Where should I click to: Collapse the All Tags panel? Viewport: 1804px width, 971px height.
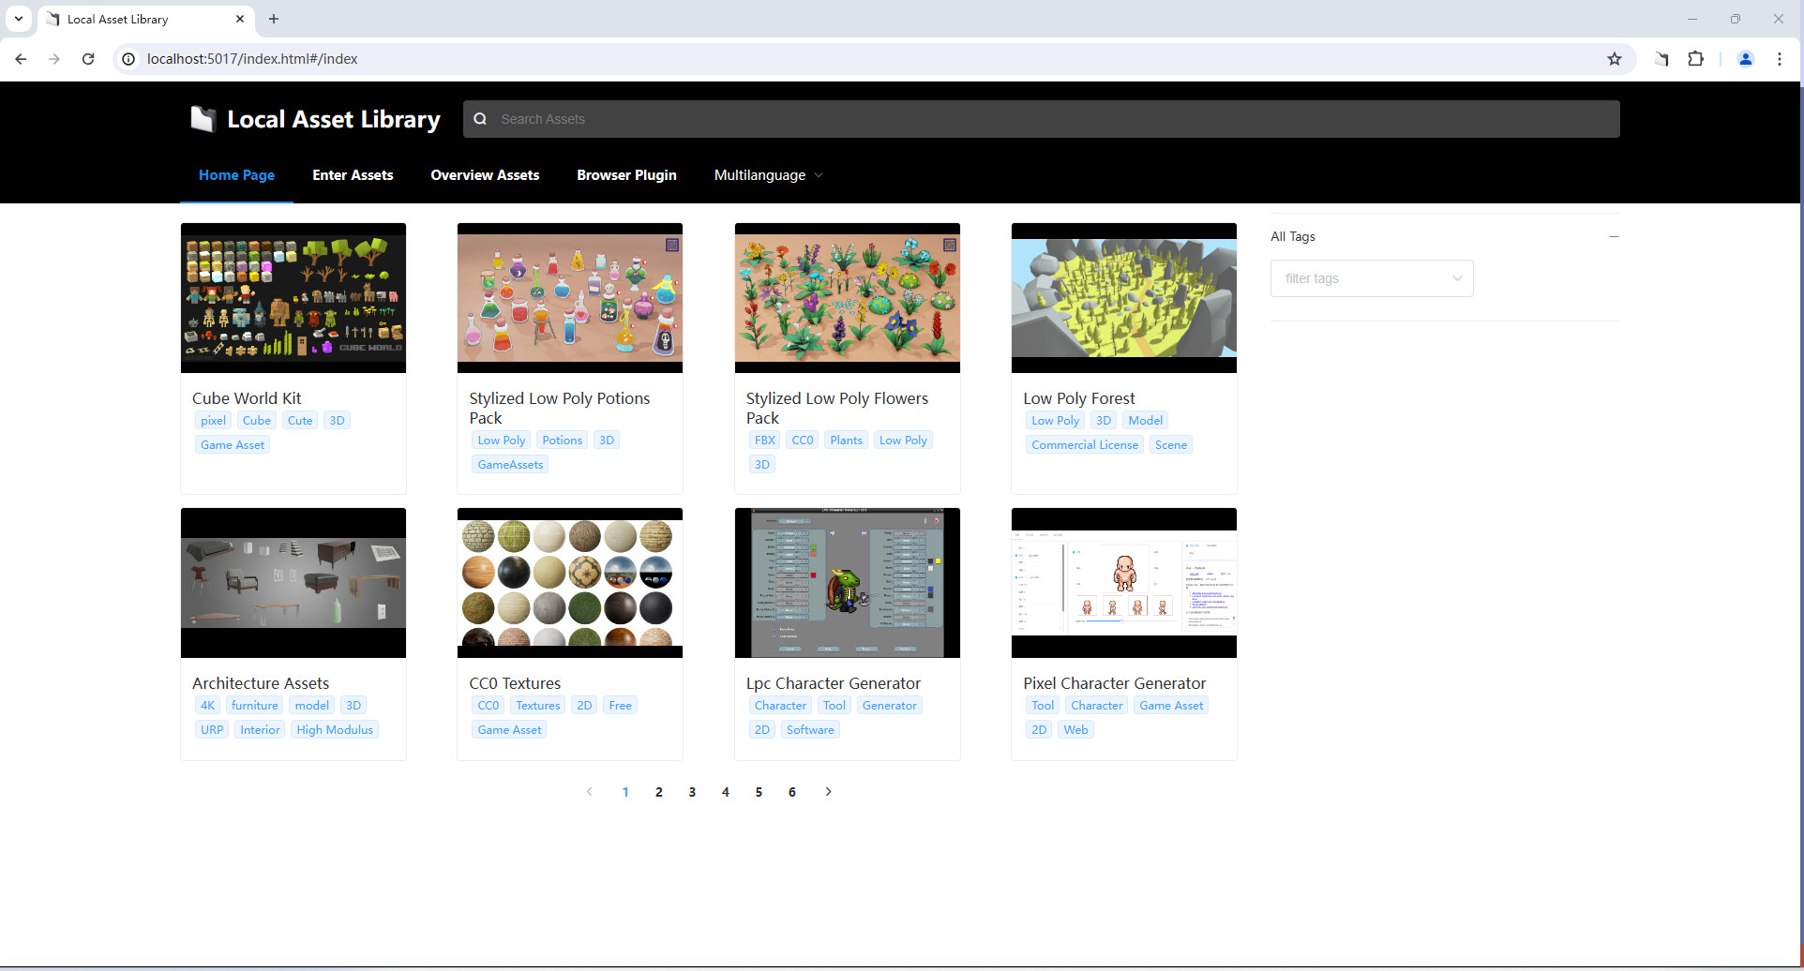pos(1614,236)
